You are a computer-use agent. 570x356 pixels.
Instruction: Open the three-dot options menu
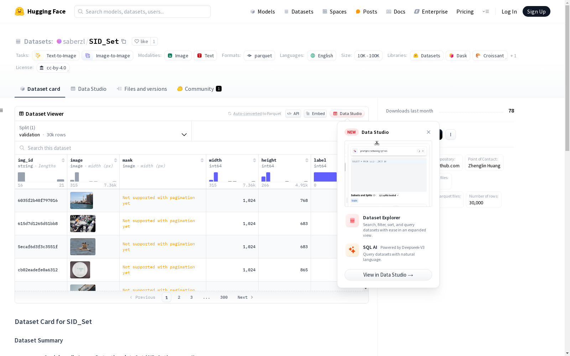(451, 135)
